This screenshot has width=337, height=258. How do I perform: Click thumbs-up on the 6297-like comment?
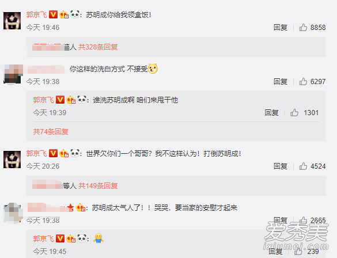303,81
